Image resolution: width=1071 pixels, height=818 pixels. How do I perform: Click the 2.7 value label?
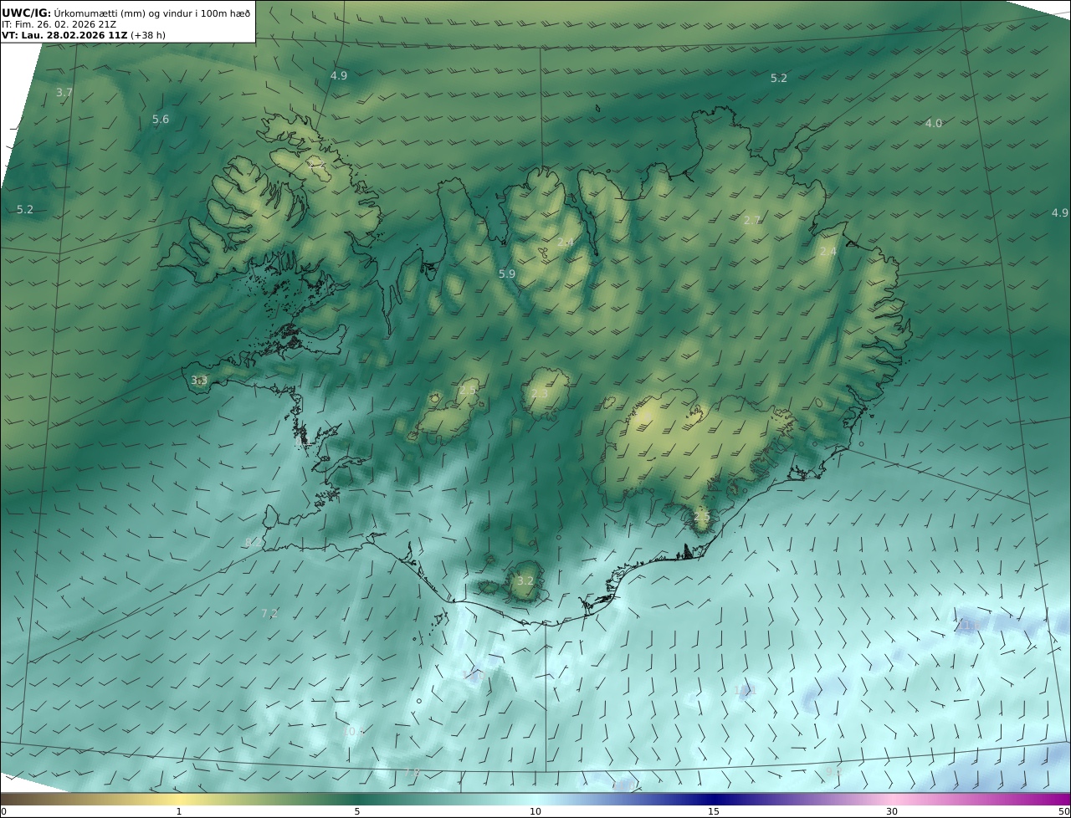click(x=752, y=220)
